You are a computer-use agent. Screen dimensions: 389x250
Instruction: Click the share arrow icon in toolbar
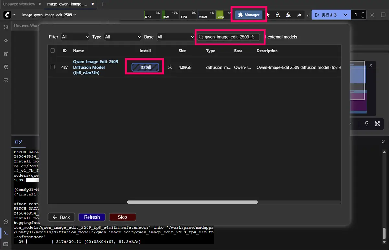[299, 15]
